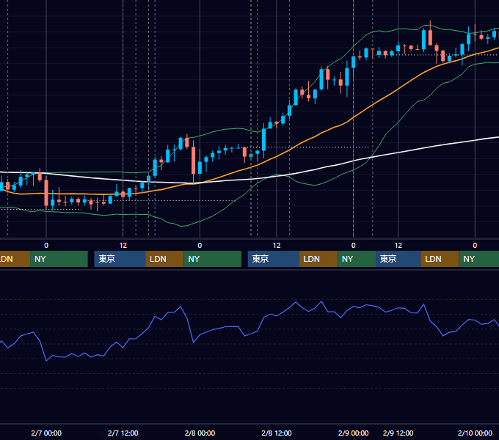The width and height of the screenshot is (499, 440).
Task: Click the 2/9 00:00 date label
Action: [353, 433]
